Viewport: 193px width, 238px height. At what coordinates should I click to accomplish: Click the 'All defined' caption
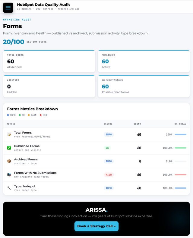[x=14, y=67]
